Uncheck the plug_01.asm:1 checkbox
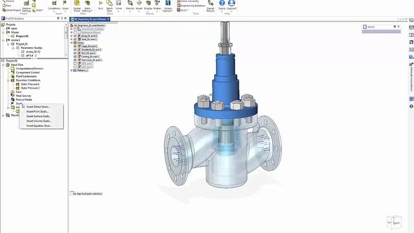The image size is (414, 233). 75,36
